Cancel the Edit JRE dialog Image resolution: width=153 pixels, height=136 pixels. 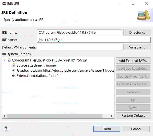[x=136, y=129]
